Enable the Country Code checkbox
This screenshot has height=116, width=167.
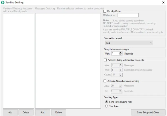pos(105,11)
